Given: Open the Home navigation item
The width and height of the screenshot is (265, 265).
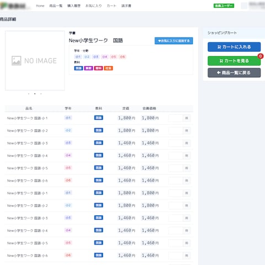Looking at the screenshot, I should [x=40, y=6].
